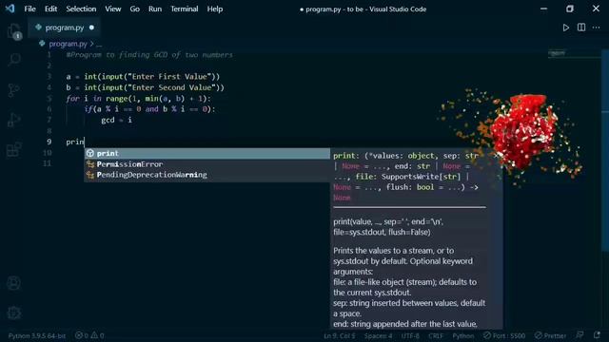609x342 pixels.
Task: Click the Python file icon in breadcrumb
Action: [42, 44]
